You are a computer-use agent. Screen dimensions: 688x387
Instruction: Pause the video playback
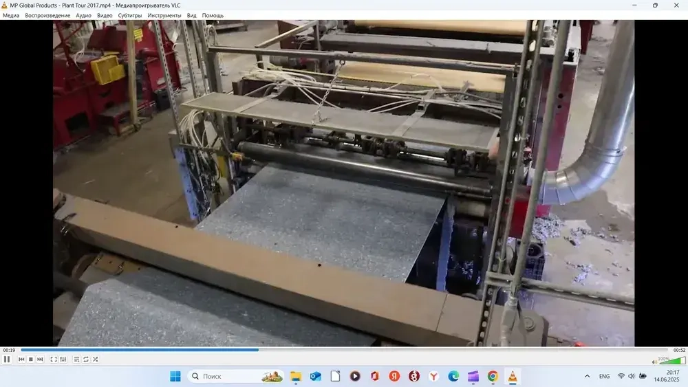point(7,360)
